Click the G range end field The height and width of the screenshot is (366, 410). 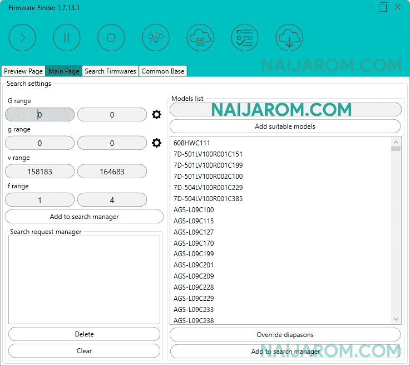pyautogui.click(x=112, y=114)
